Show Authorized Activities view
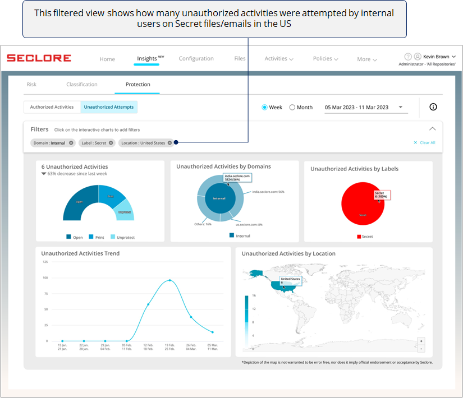Image resolution: width=463 pixels, height=398 pixels. click(52, 107)
